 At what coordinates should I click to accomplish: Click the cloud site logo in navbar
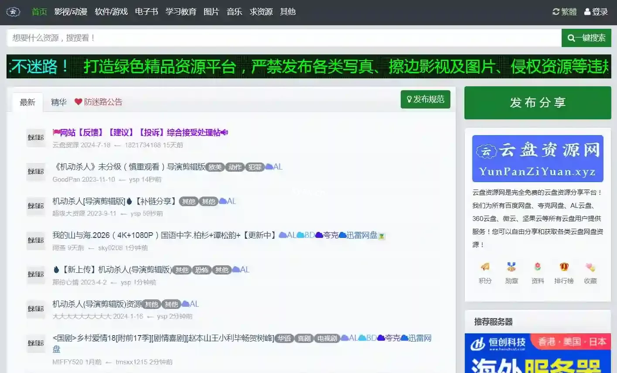[x=13, y=12]
